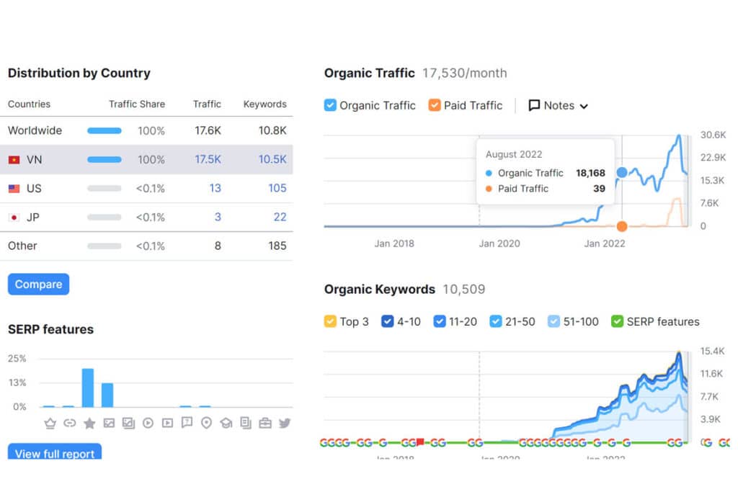Select the crown featured snippet SERP icon

[50, 424]
